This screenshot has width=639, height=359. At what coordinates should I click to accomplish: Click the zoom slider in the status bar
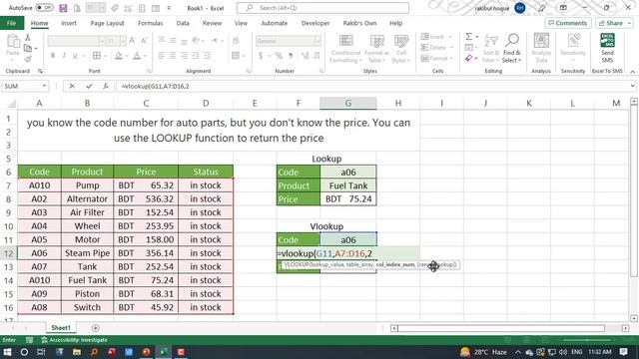coord(587,340)
